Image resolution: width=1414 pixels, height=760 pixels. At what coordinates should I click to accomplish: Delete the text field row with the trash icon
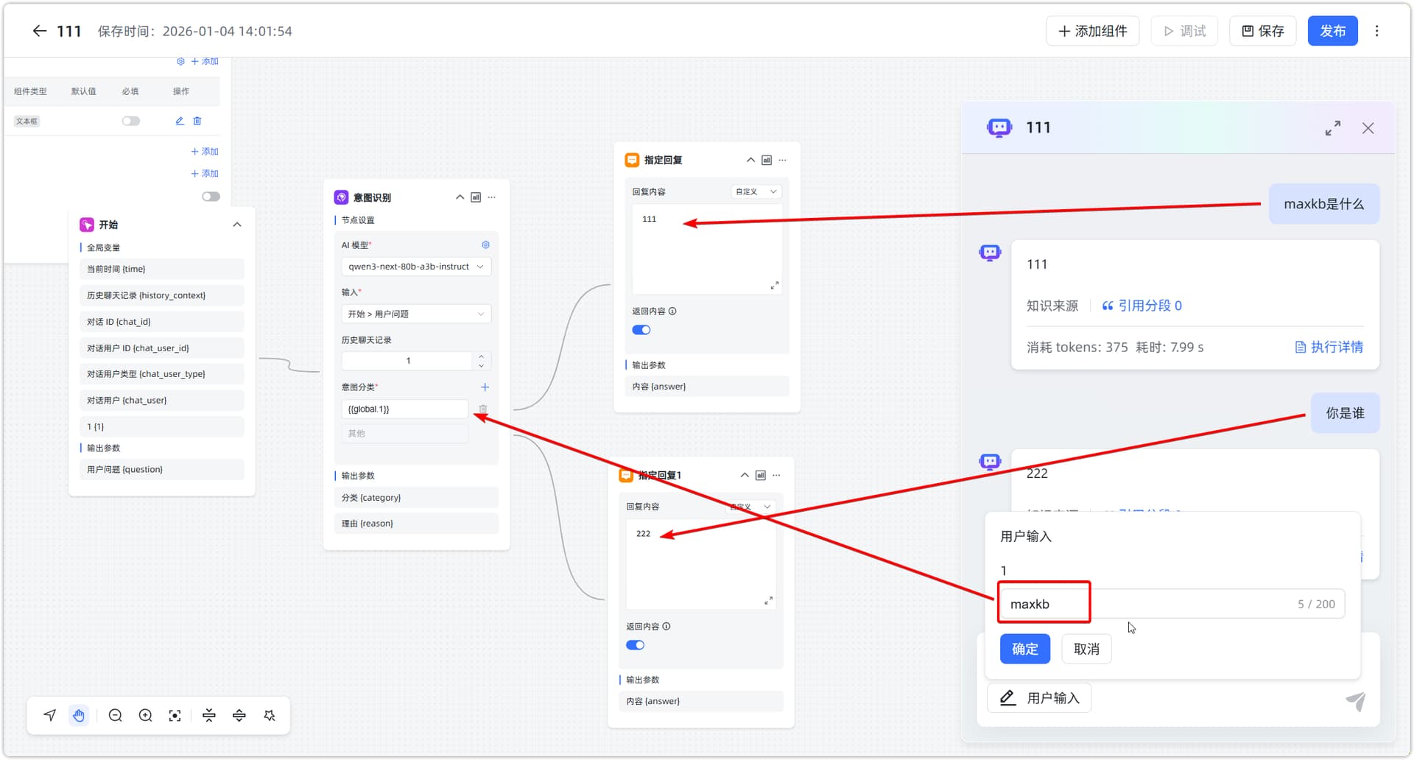coord(197,121)
